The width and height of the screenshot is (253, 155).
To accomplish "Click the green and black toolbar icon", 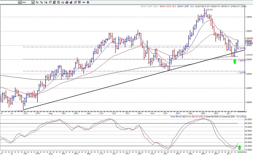I will point(54,2).
